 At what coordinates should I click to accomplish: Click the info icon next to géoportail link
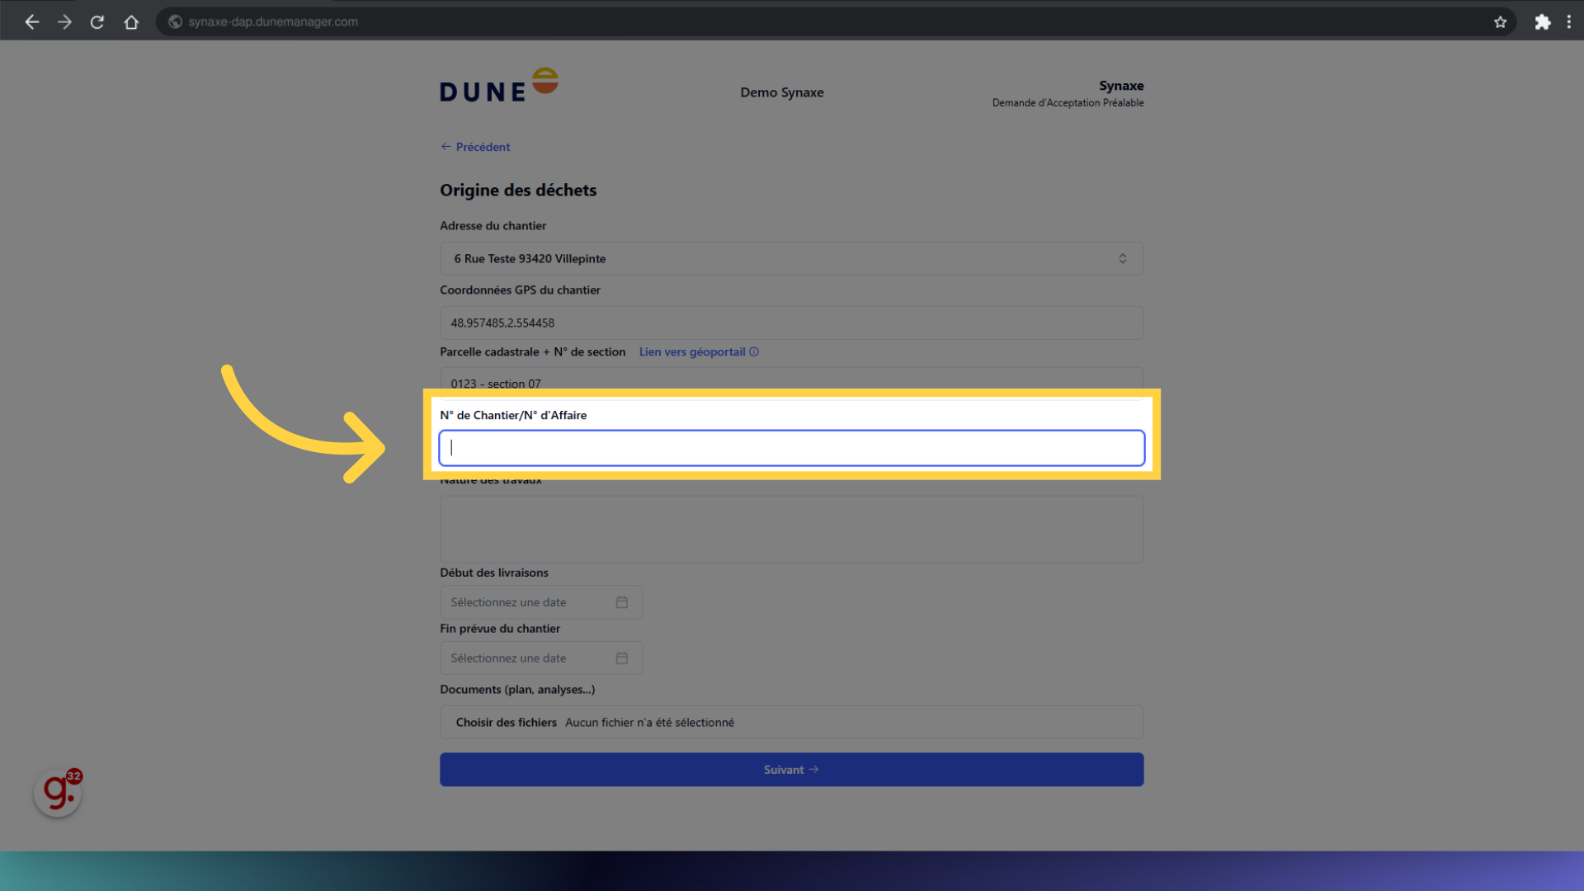(754, 351)
